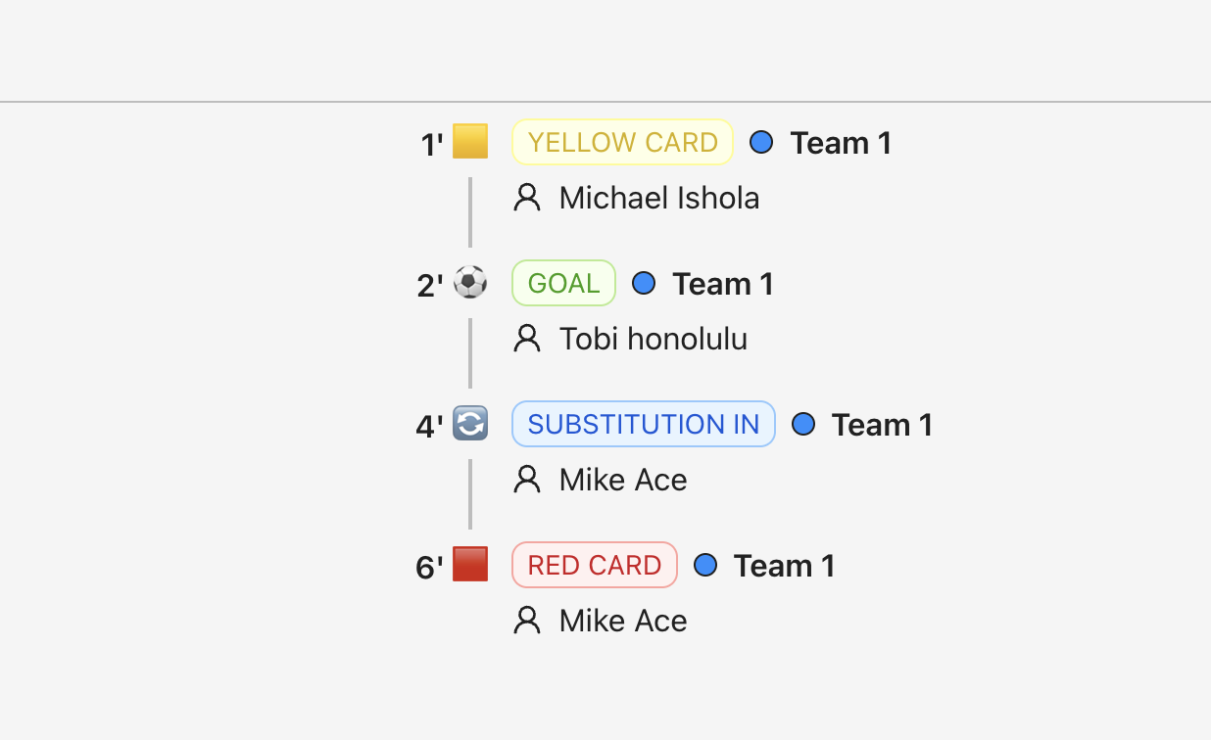Click person icon under SUBSTITUTION IN event
The width and height of the screenshot is (1211, 740).
coord(527,480)
